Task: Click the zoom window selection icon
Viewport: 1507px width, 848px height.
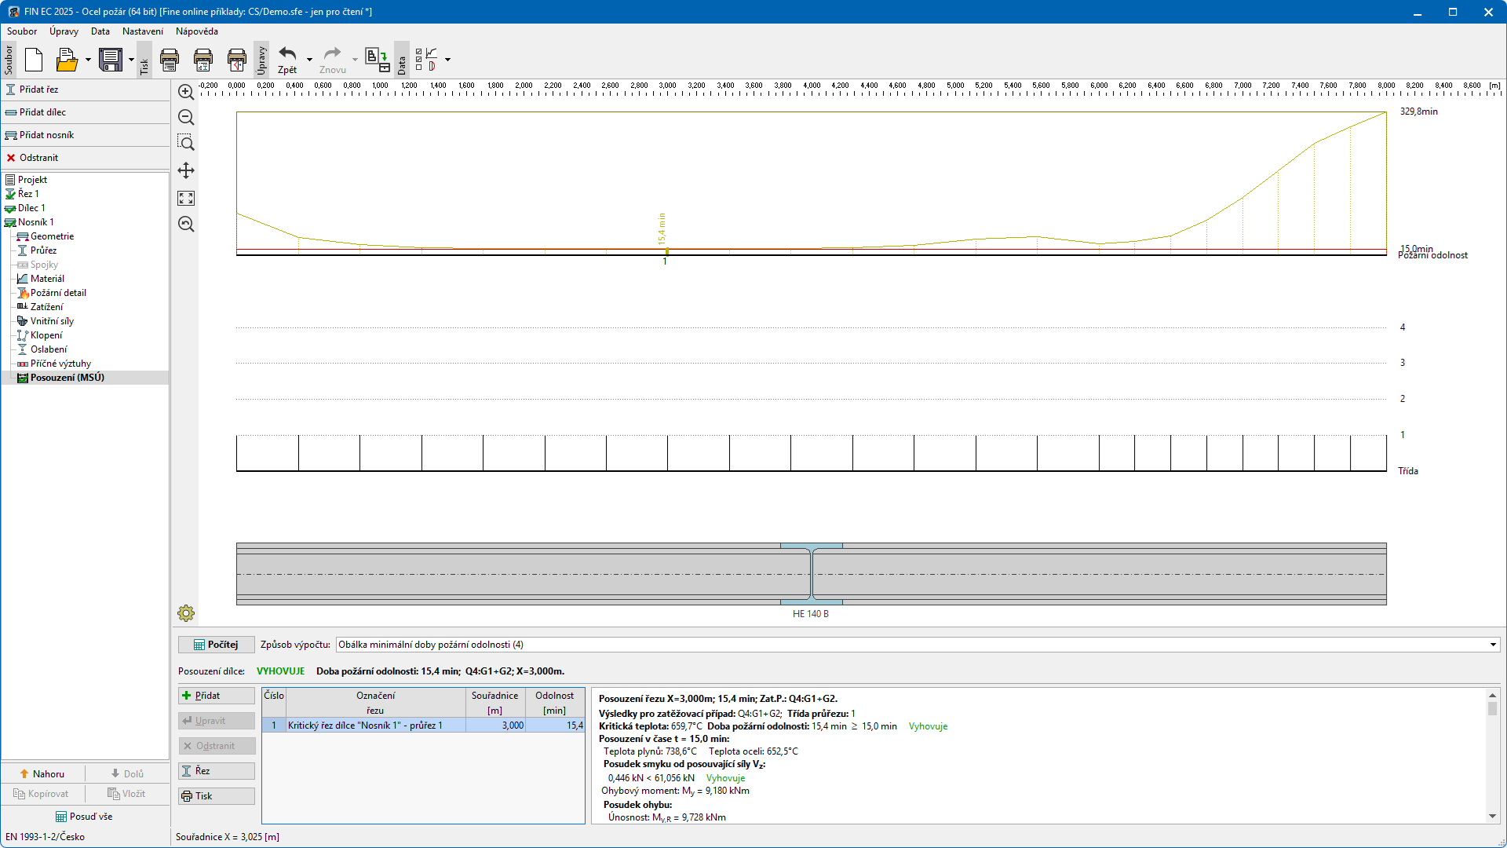Action: pos(186,143)
